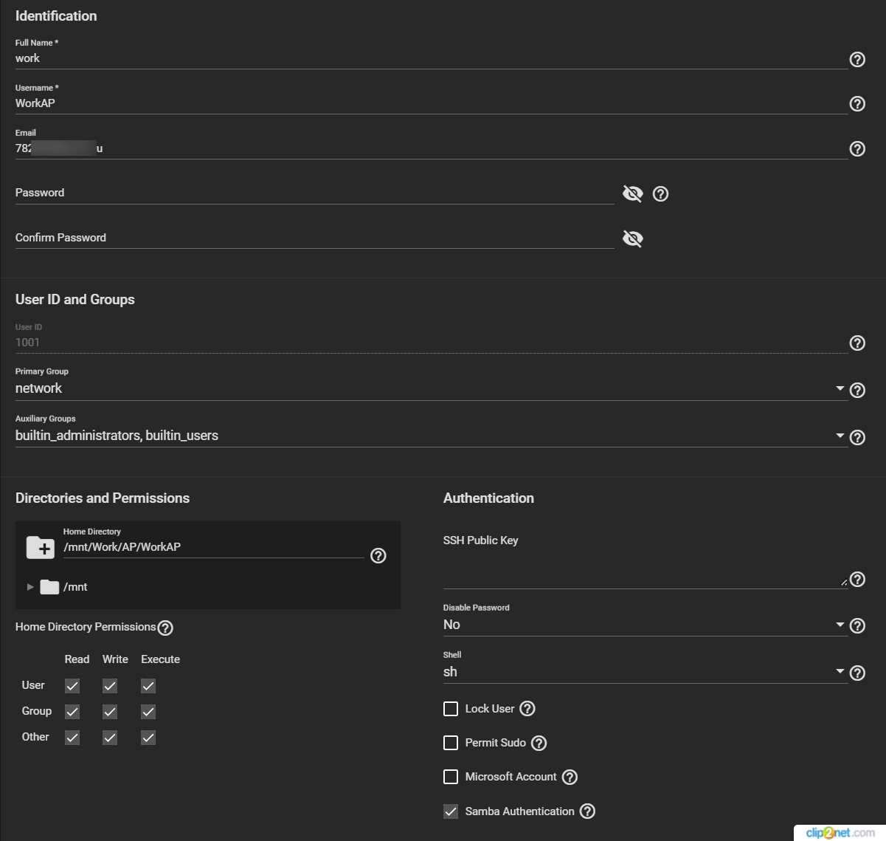Viewport: 886px width, 841px height.
Task: Enable the Lock User checkbox
Action: click(x=451, y=709)
